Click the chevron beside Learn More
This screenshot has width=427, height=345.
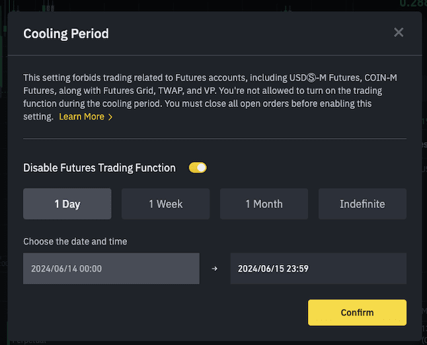(x=110, y=117)
